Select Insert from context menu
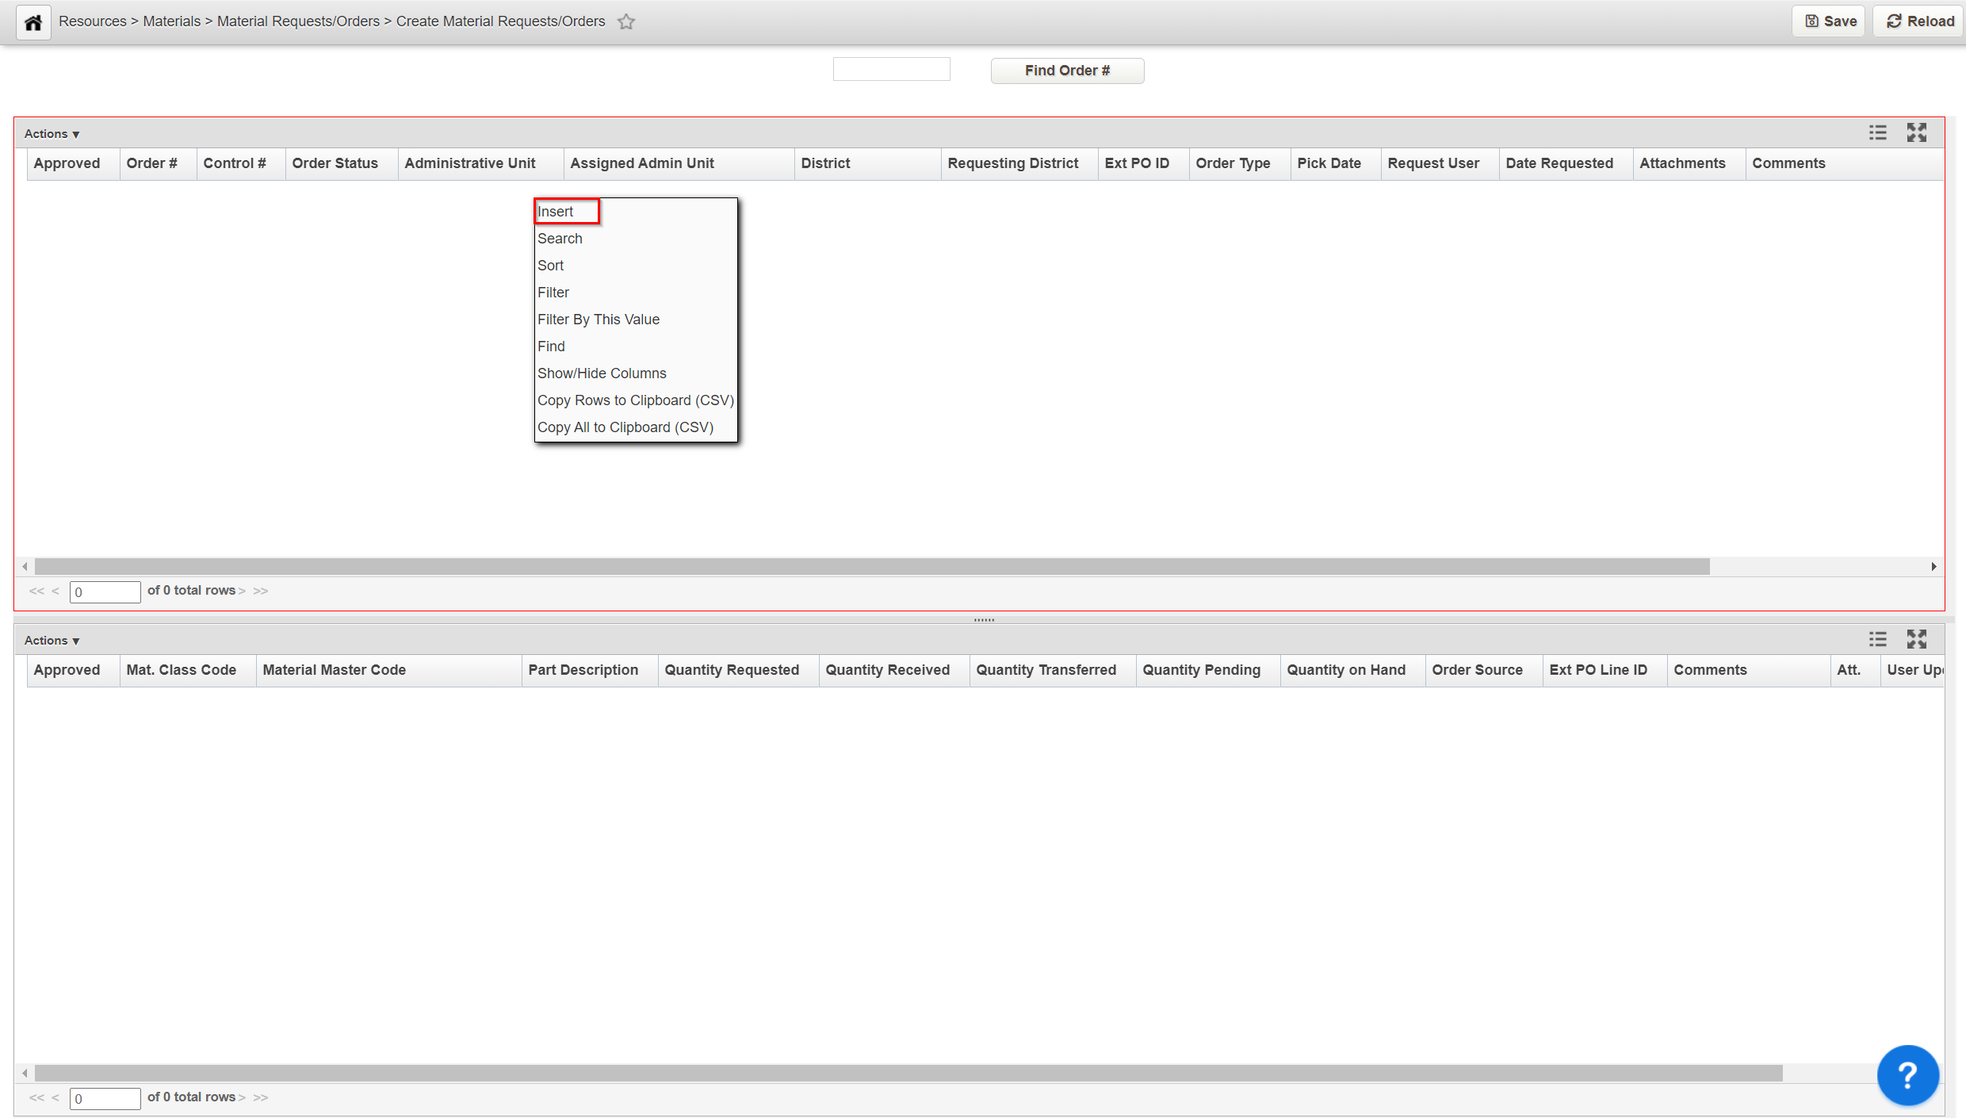This screenshot has height=1118, width=1966. pos(556,212)
